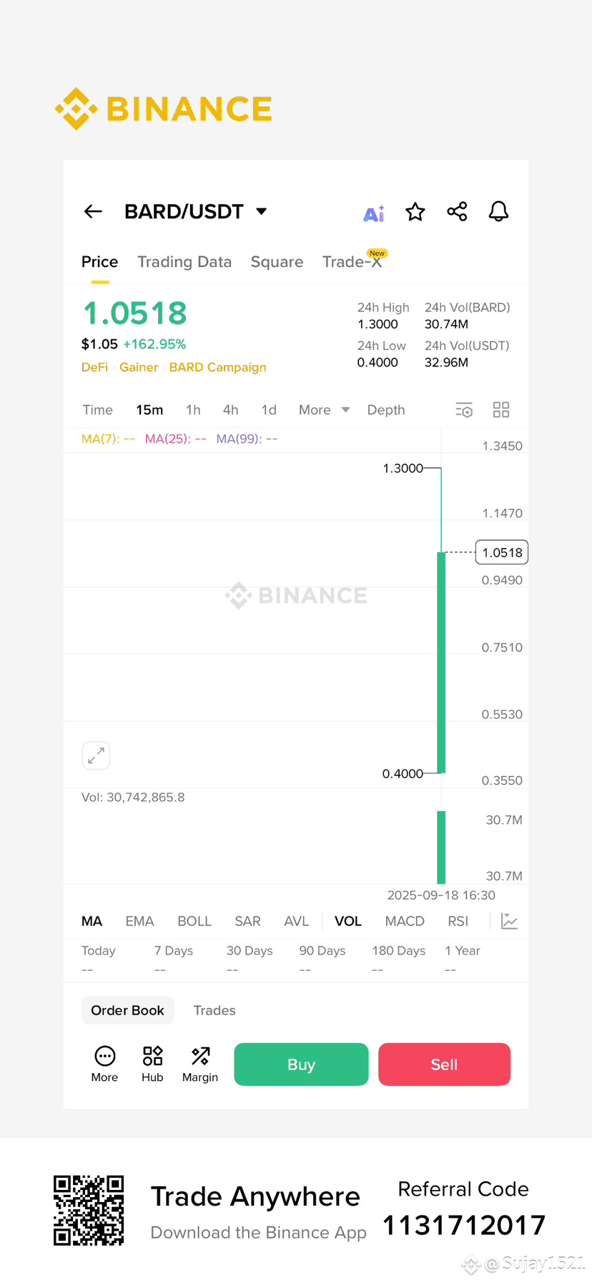Open the grid layout icon

[x=501, y=410]
